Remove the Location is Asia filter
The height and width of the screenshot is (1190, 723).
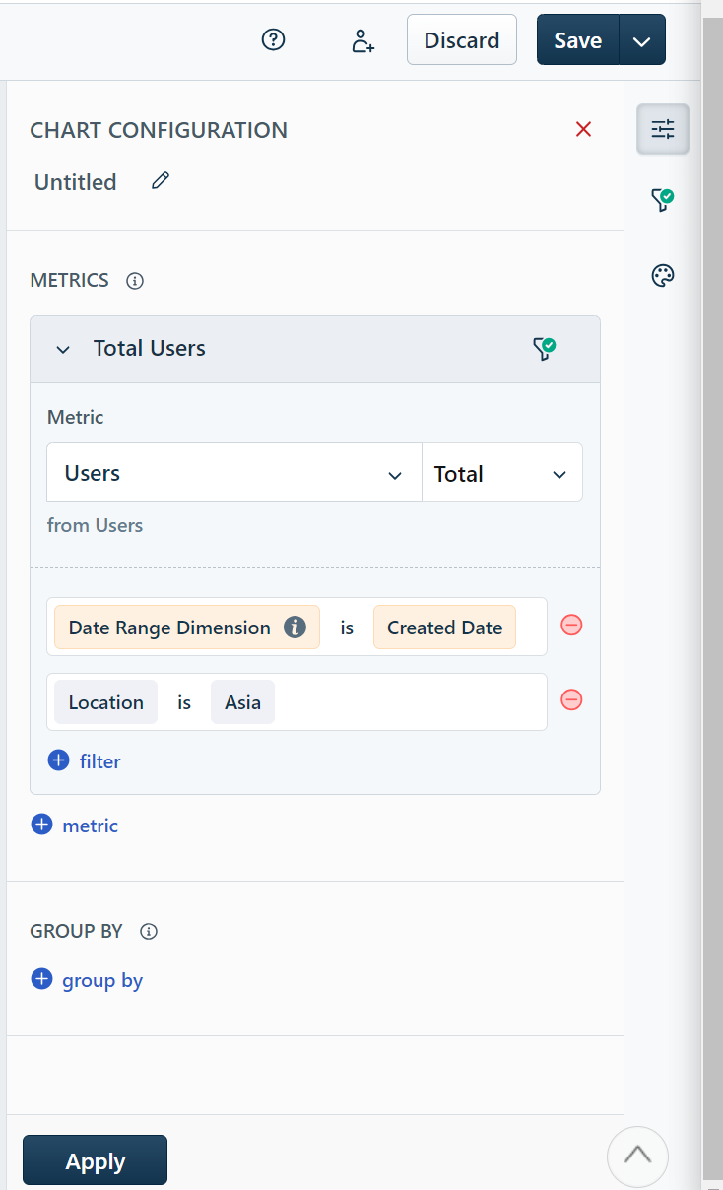pos(571,699)
